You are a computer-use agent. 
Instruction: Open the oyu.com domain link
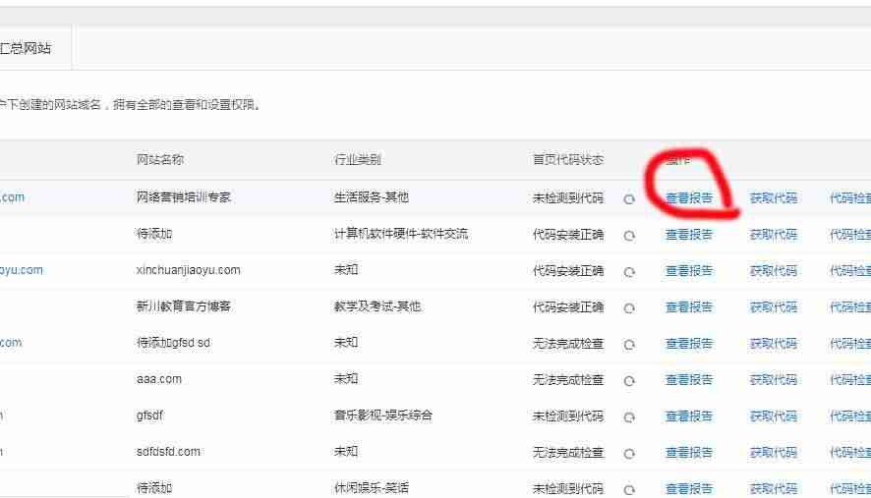pos(21,270)
